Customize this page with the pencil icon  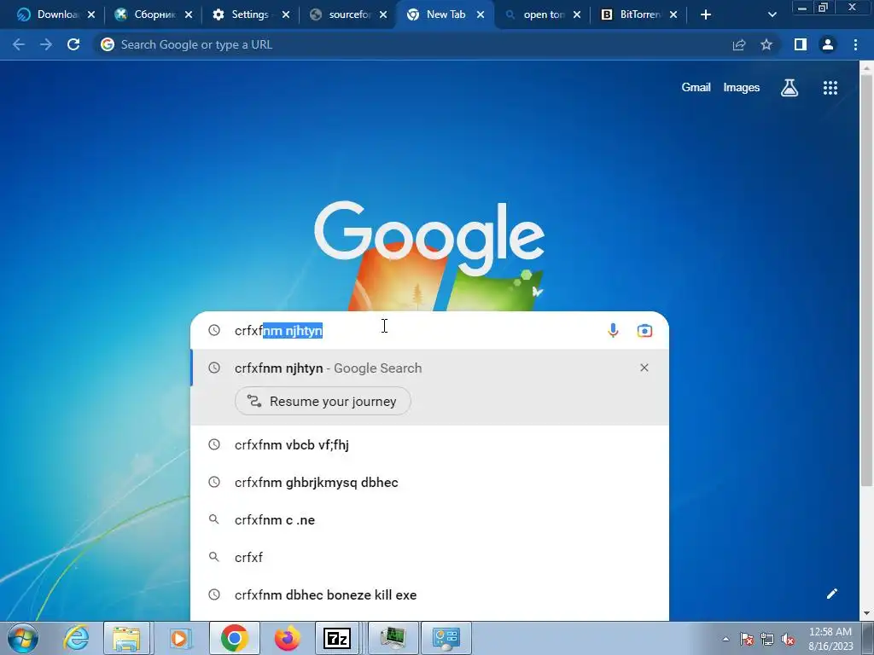[832, 594]
